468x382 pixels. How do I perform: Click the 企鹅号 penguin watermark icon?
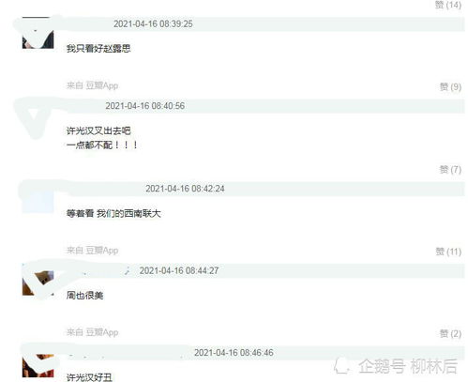[x=341, y=366]
